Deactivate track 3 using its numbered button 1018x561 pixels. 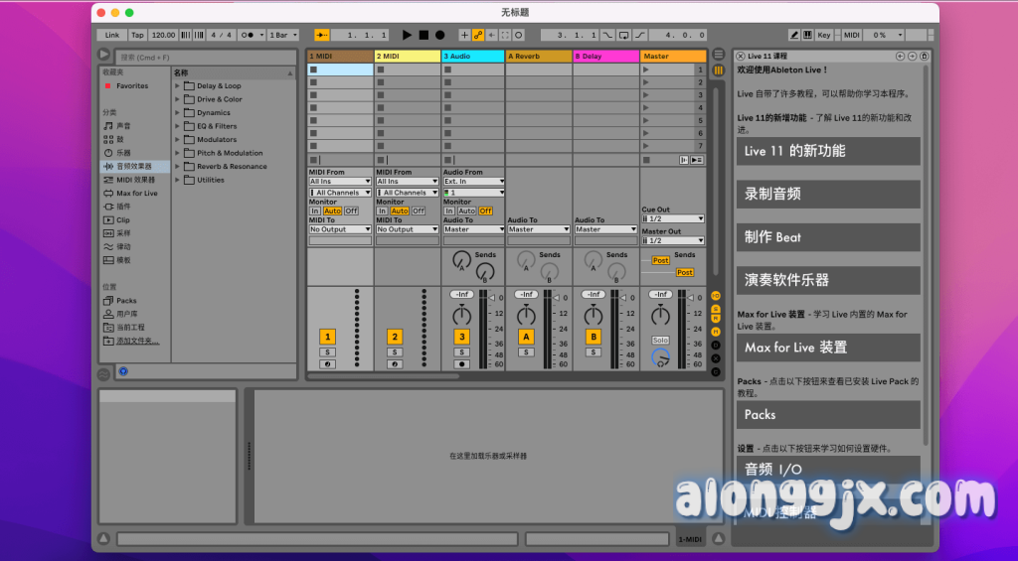(461, 337)
